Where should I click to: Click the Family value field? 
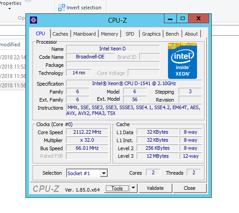tap(78, 91)
